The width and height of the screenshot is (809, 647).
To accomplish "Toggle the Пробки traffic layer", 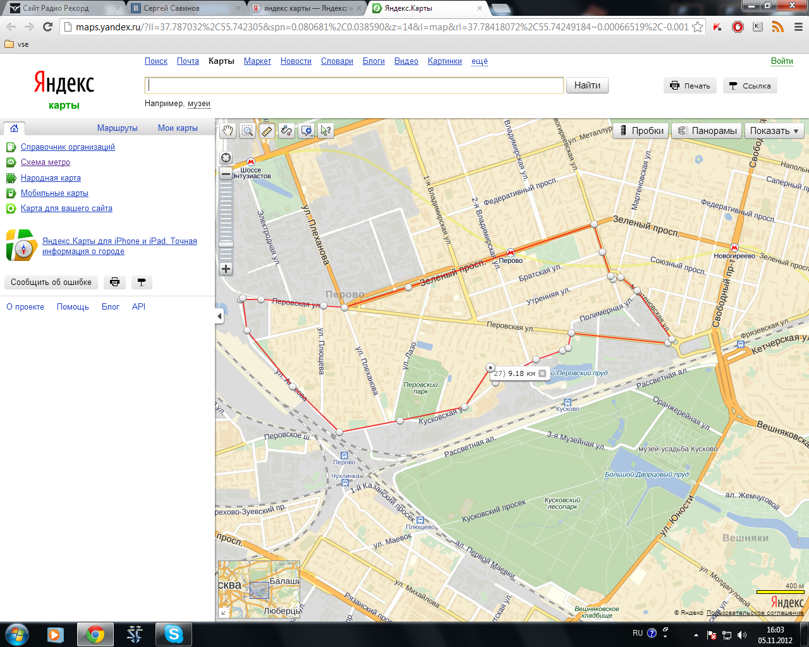I will [642, 131].
